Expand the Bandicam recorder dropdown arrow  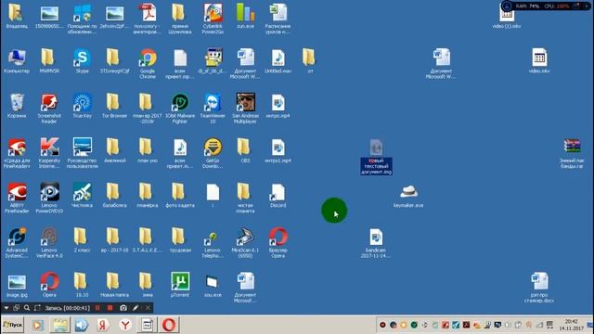(6, 308)
